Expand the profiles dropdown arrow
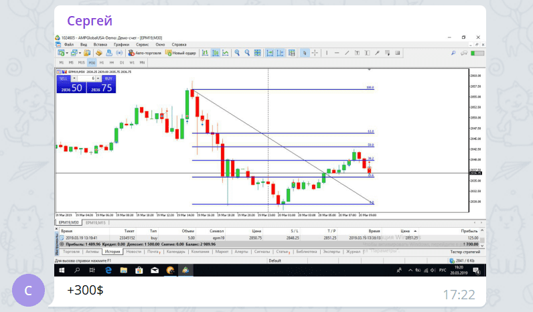Viewport: 533px width, 312px height. (x=80, y=53)
